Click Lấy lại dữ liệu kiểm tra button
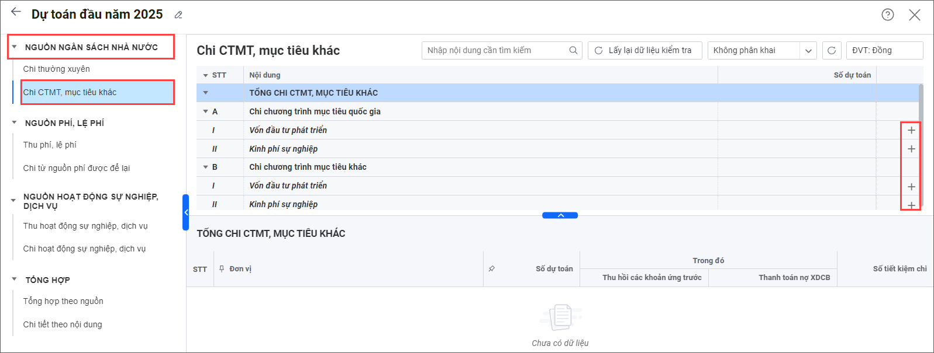934x353 pixels. [x=644, y=51]
